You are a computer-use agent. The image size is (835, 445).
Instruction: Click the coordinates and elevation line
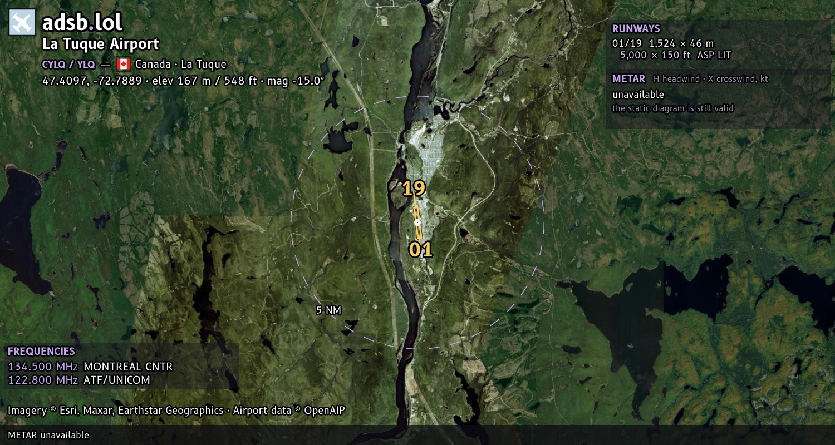tap(183, 81)
